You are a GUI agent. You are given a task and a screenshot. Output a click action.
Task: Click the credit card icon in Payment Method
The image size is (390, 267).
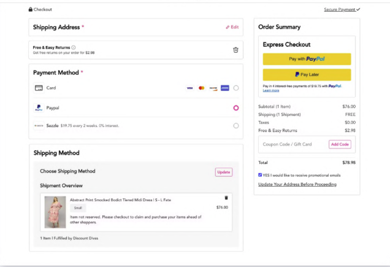click(39, 88)
